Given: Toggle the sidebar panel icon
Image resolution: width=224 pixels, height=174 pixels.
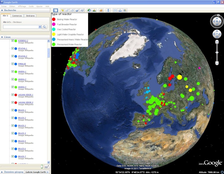Looking at the screenshot, I should tap(56, 10).
